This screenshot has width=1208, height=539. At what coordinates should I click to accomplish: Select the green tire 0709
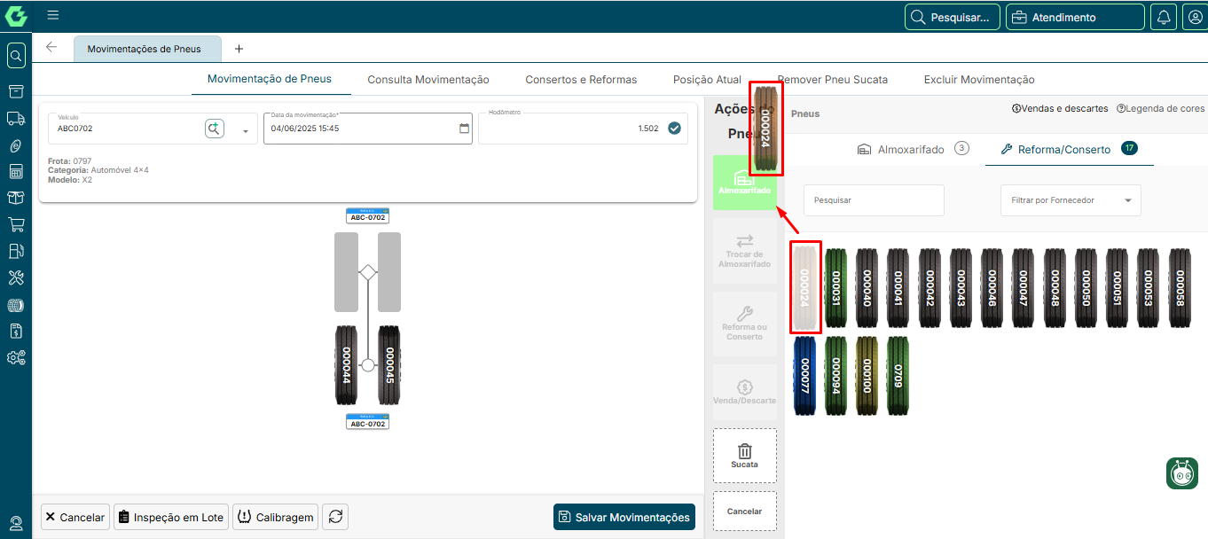(x=898, y=375)
